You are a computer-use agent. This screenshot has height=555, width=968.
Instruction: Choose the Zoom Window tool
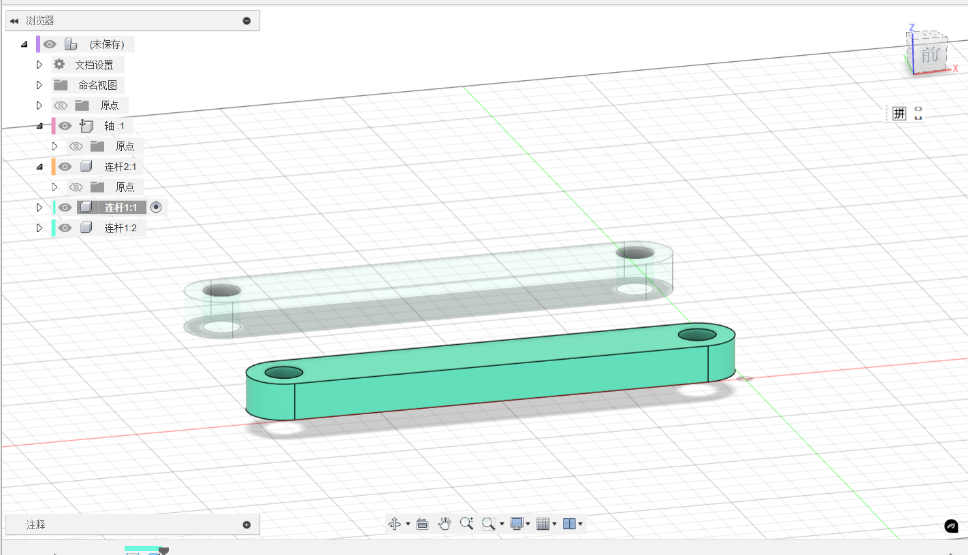[488, 524]
